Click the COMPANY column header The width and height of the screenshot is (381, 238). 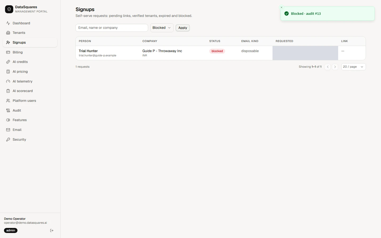[x=150, y=41]
